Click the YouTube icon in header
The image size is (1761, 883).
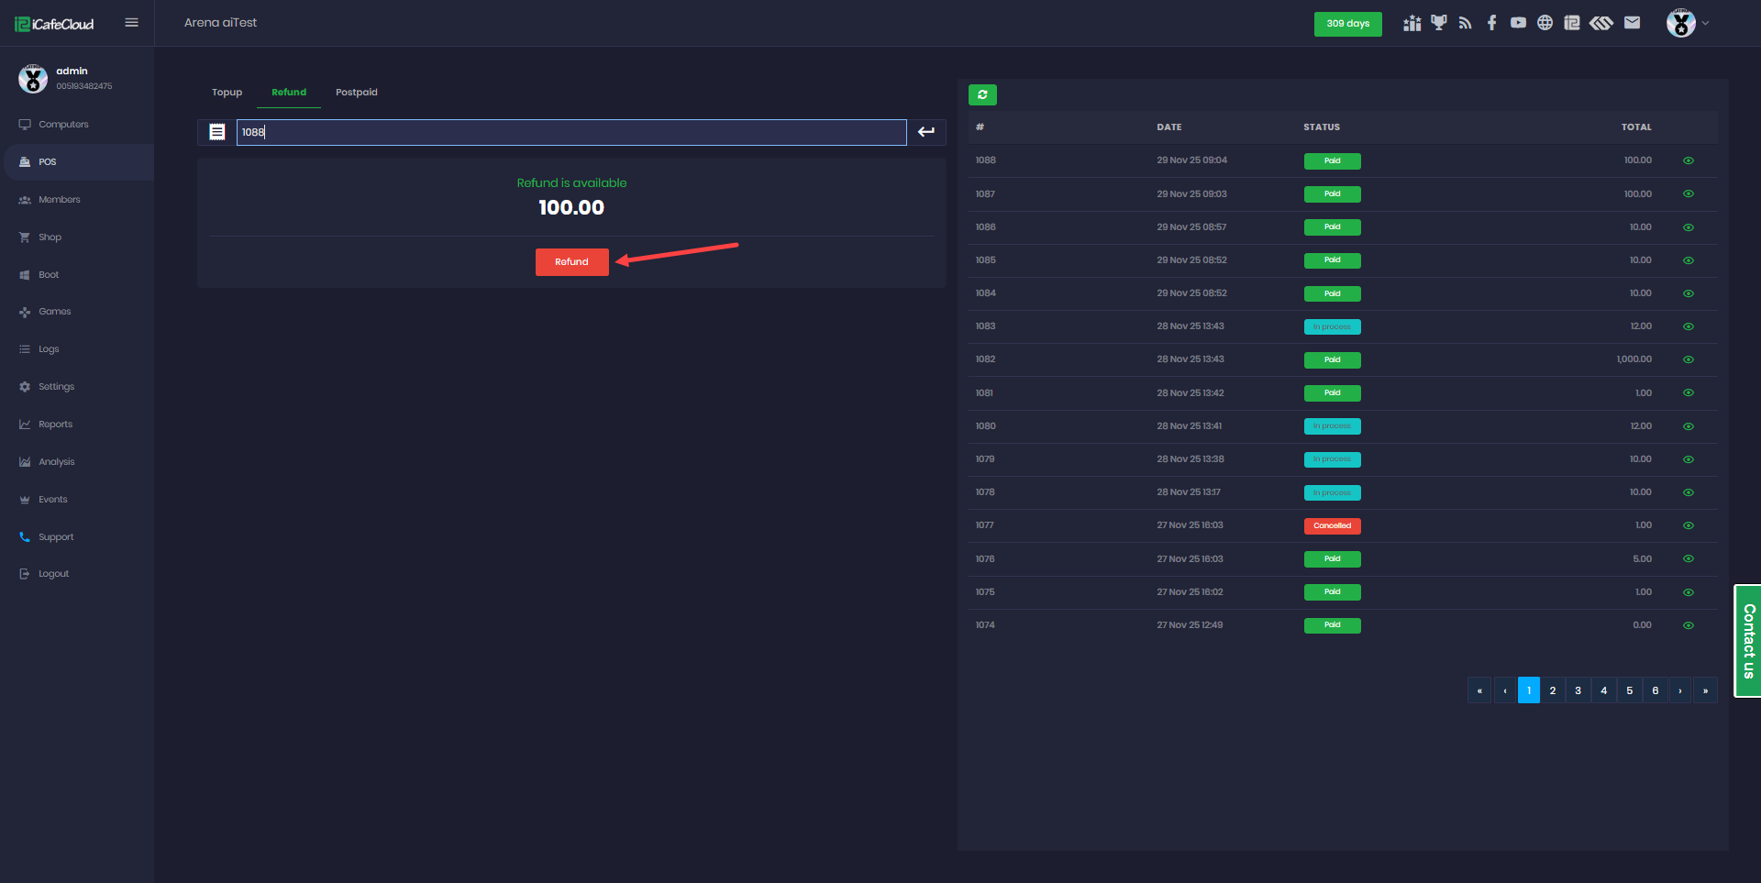coord(1518,23)
